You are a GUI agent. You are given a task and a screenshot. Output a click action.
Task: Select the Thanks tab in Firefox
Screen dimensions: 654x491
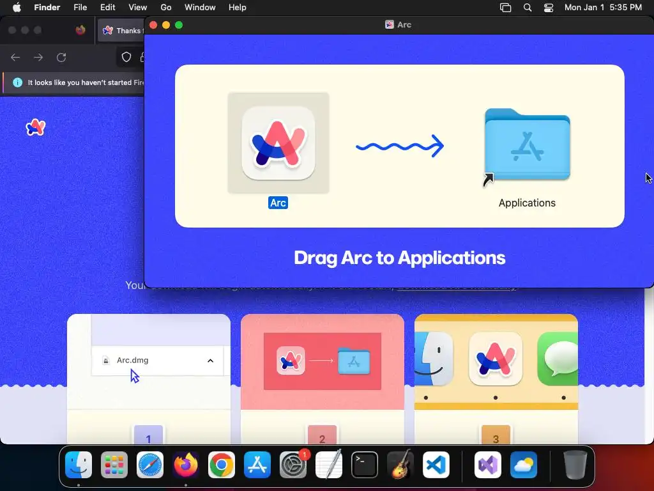[x=121, y=31]
